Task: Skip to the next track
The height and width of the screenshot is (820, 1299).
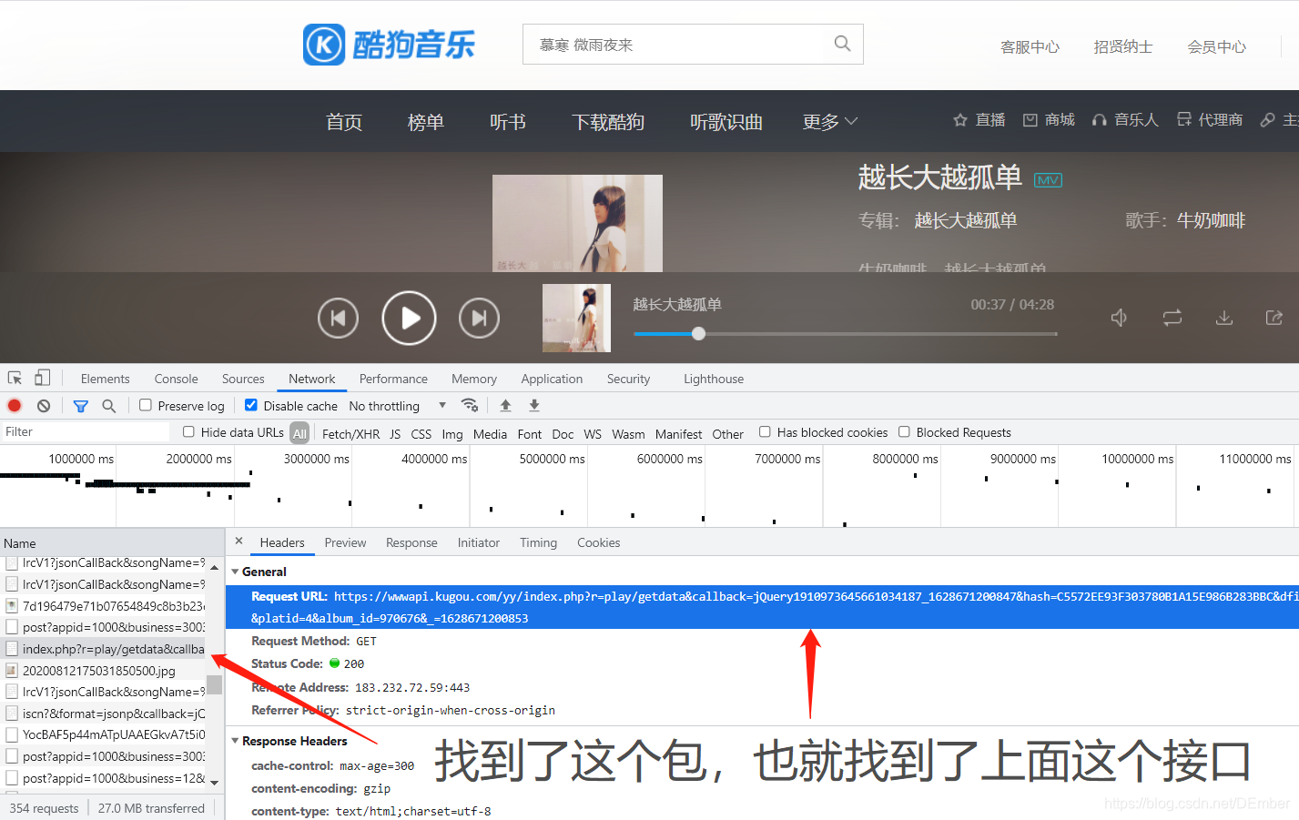Action: click(x=479, y=318)
